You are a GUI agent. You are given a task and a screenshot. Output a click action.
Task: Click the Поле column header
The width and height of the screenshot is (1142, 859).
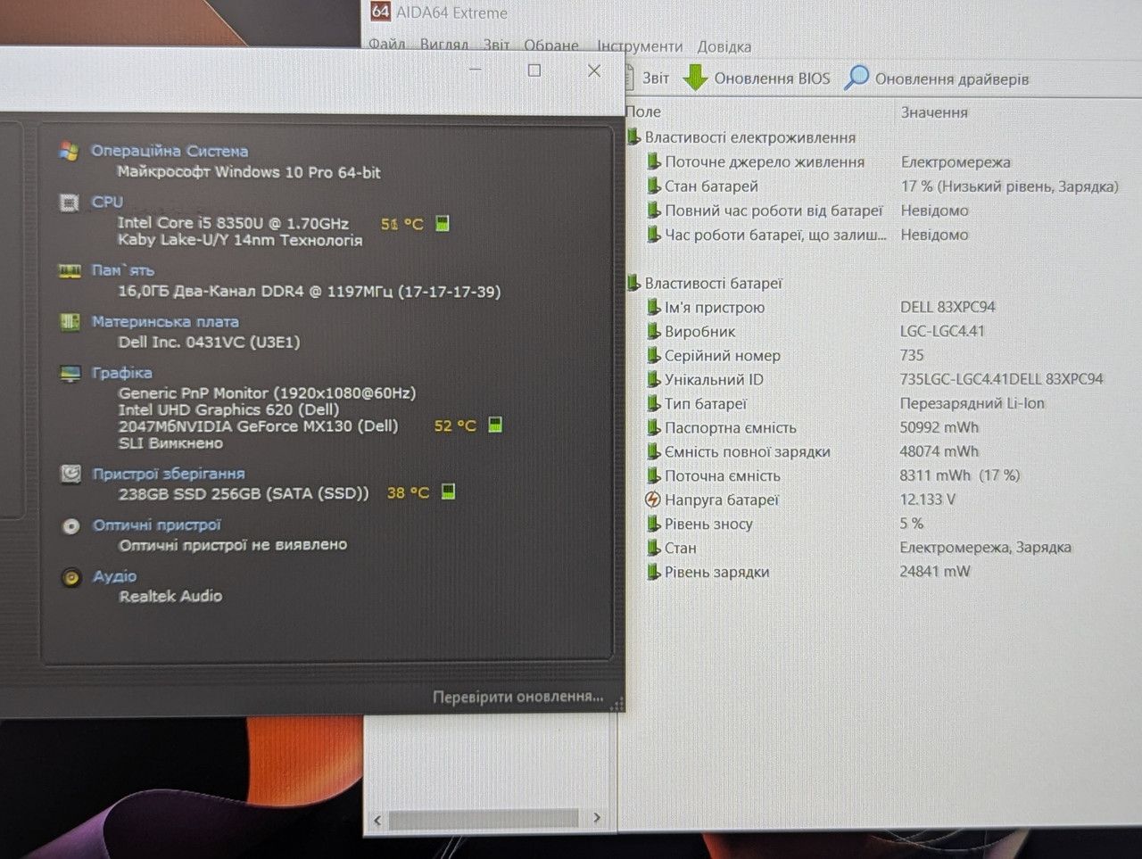[x=643, y=112]
